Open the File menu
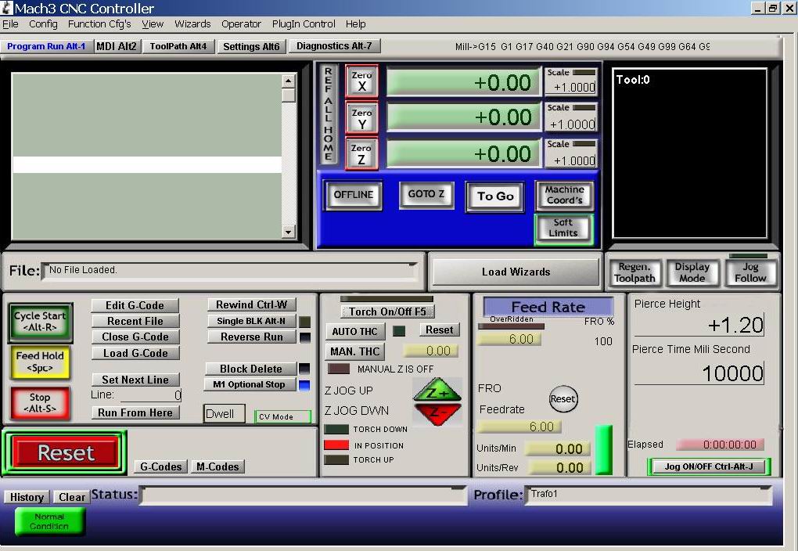 pyautogui.click(x=10, y=24)
